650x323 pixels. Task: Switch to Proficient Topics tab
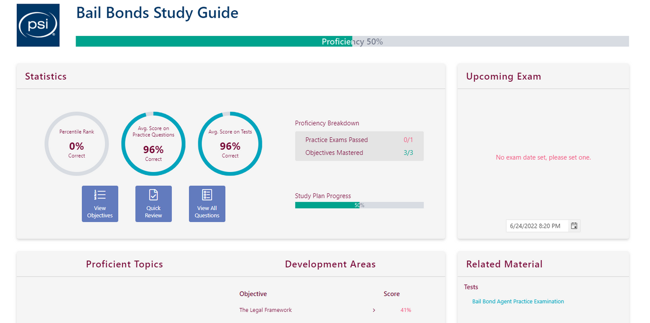(124, 264)
